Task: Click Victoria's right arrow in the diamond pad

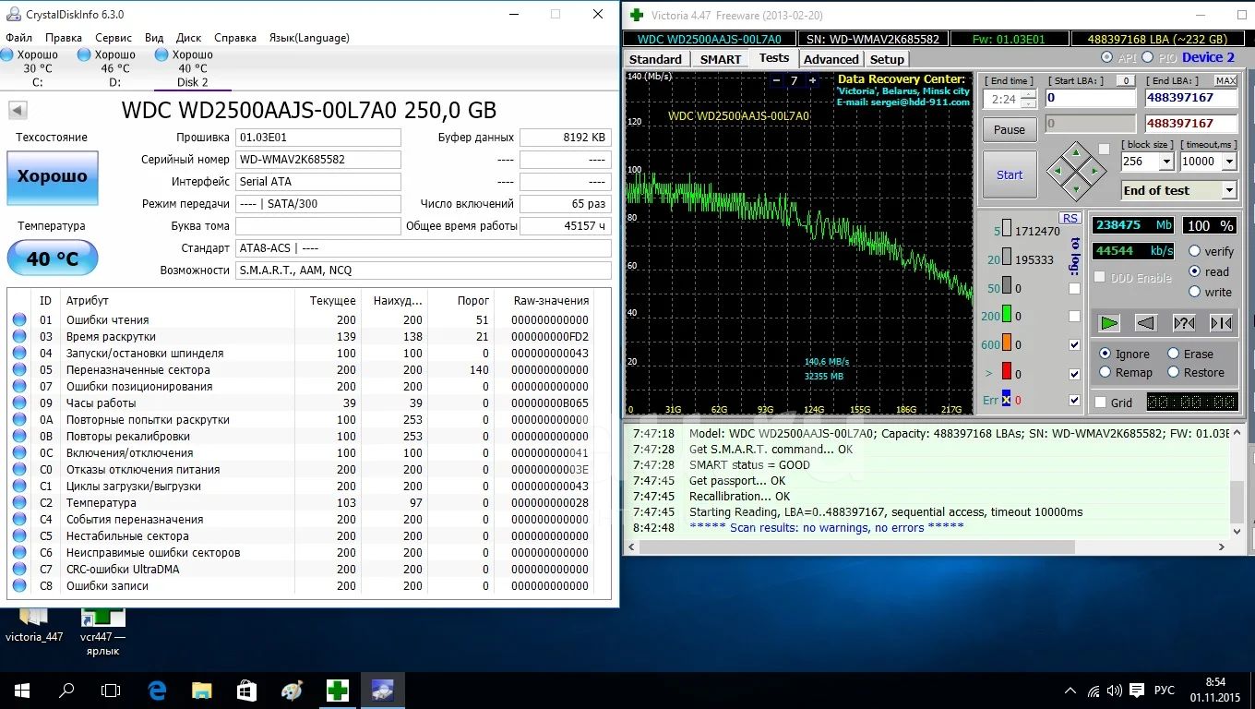Action: pyautogui.click(x=1094, y=171)
